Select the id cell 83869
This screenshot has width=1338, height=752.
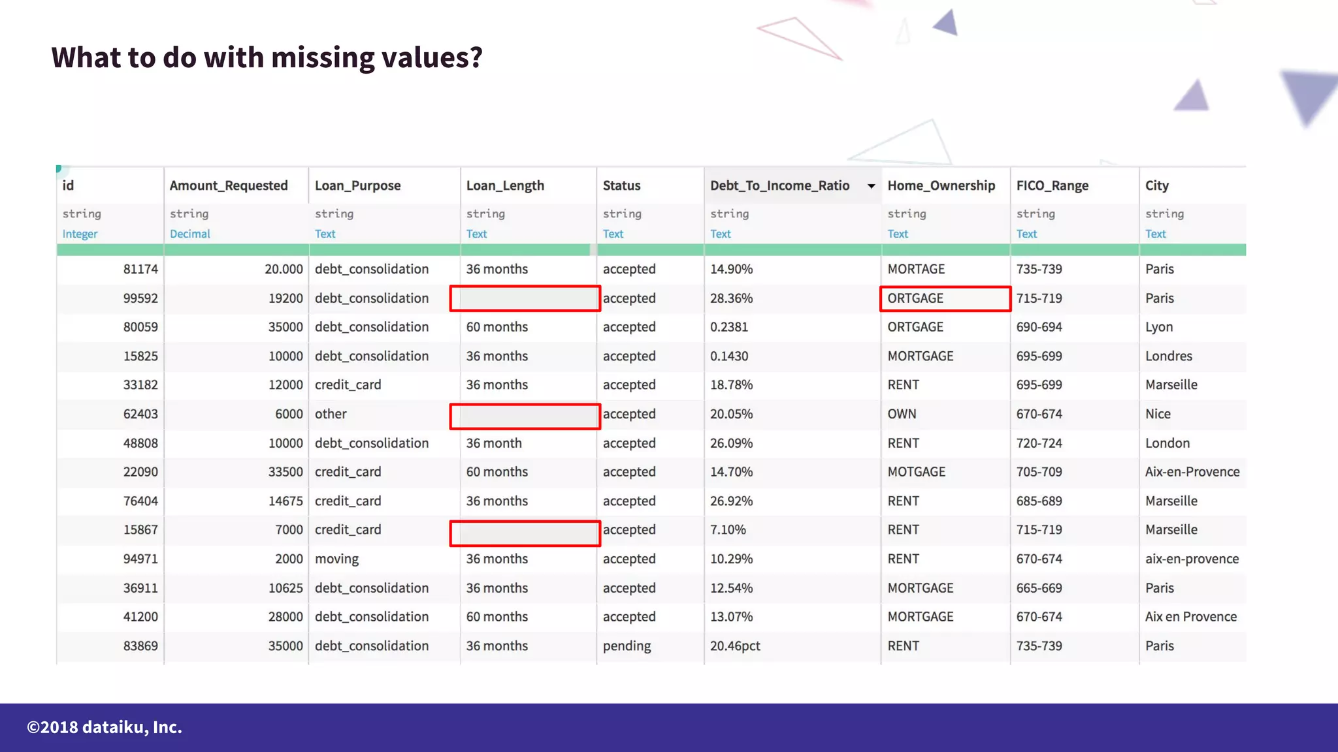coord(140,646)
